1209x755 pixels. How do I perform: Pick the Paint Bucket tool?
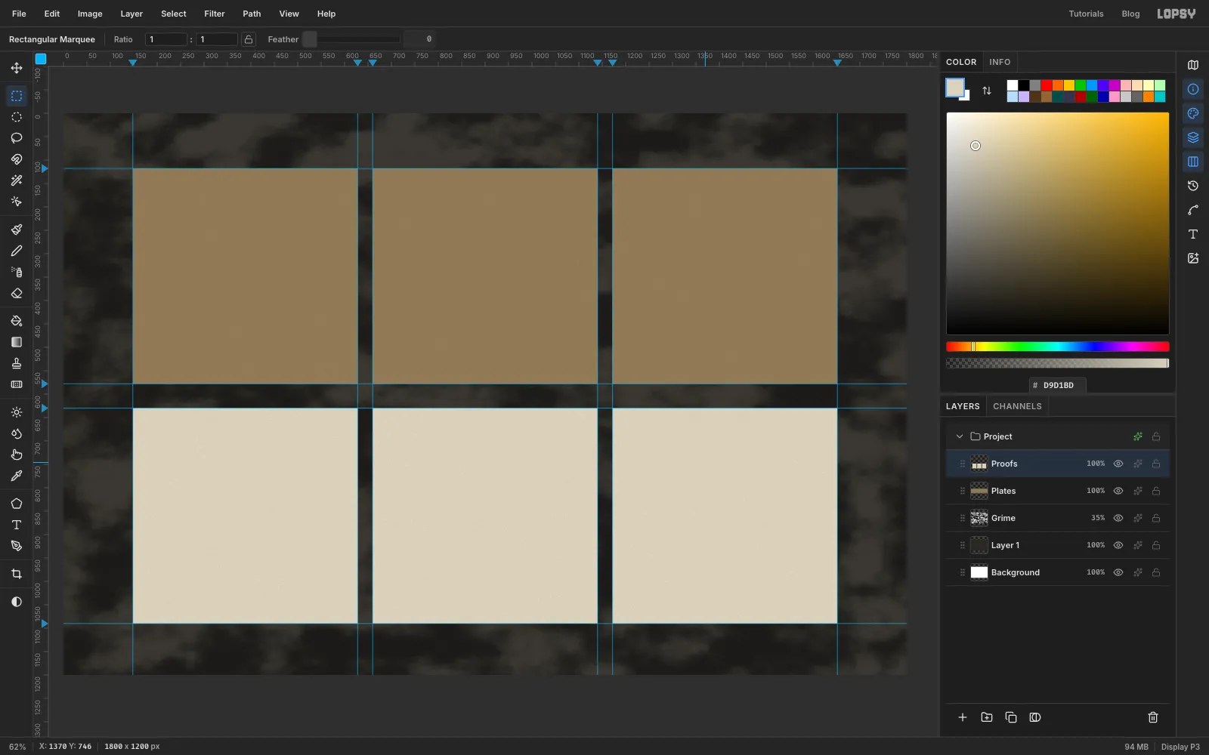17,321
